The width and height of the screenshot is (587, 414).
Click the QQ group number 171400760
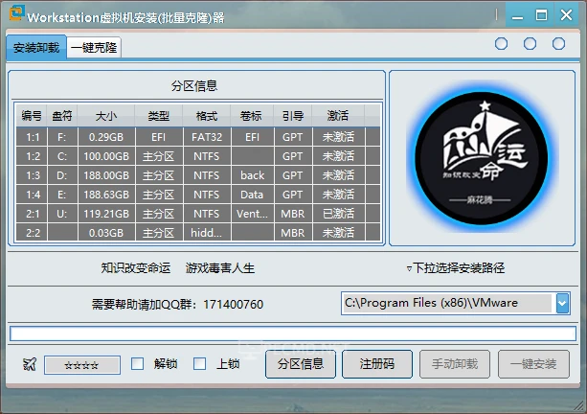coord(234,304)
